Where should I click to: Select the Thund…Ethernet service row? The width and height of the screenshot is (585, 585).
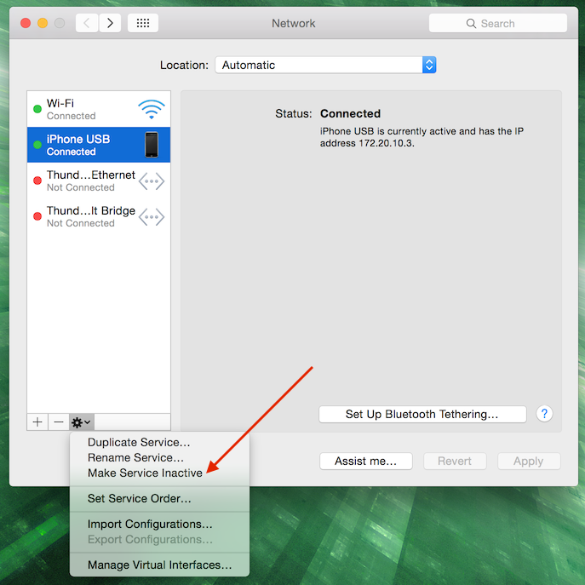coord(99,181)
